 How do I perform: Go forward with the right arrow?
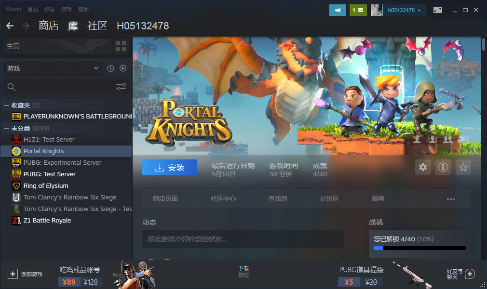pos(26,26)
